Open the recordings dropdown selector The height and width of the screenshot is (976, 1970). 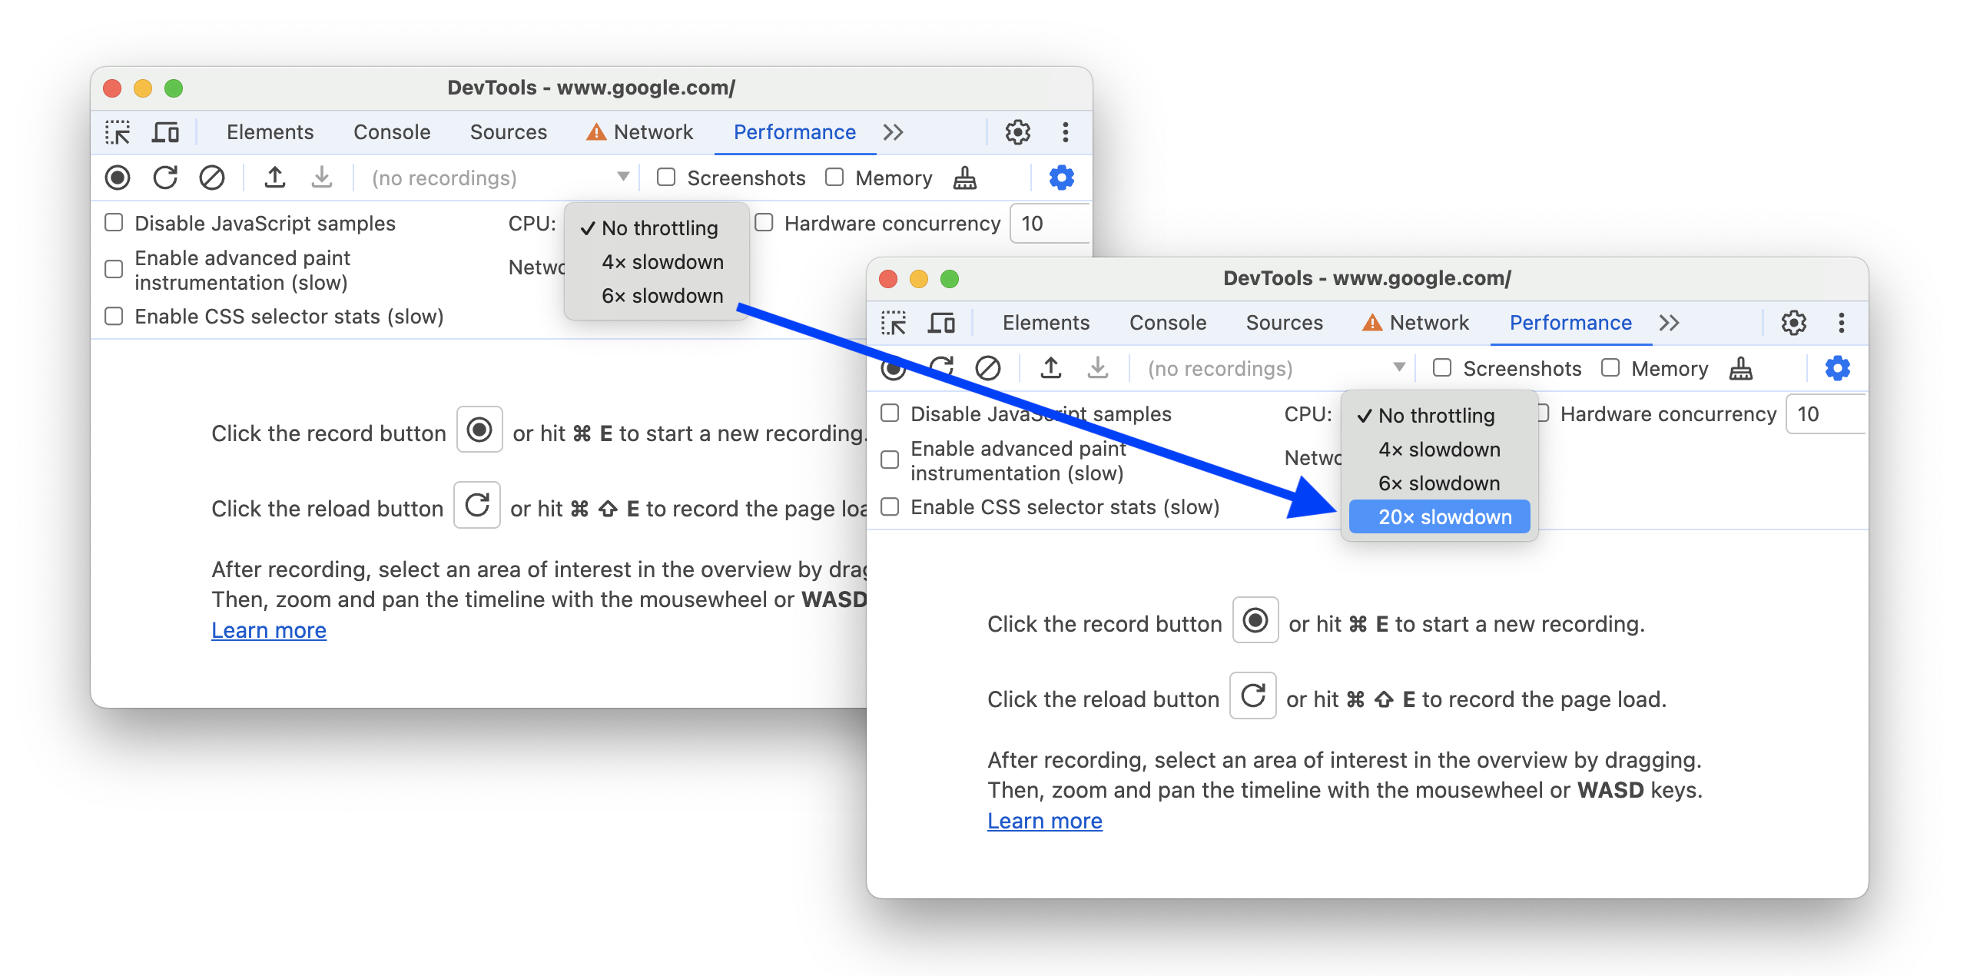1398,368
